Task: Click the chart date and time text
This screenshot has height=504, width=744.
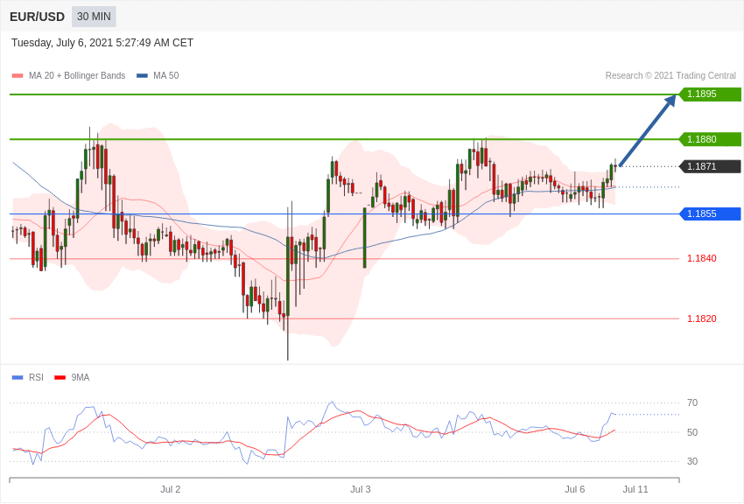Action: tap(102, 43)
